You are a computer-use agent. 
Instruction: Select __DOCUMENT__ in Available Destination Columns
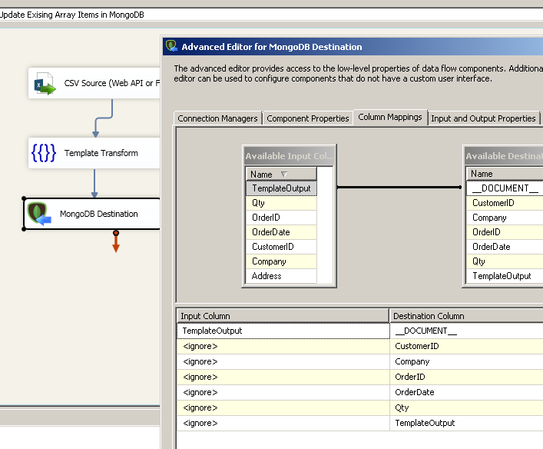tap(505, 188)
